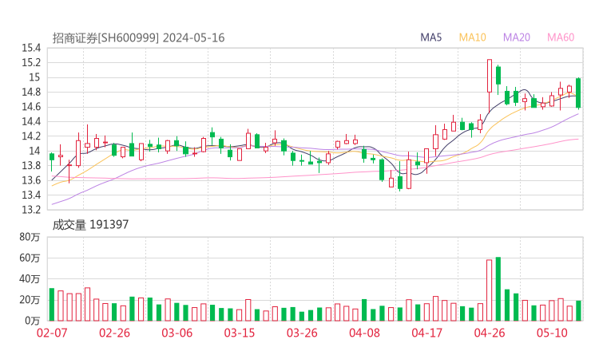This screenshot has height=351, width=591.
Task: Select the first green volume bar at 02-07
Action: [x=52, y=304]
